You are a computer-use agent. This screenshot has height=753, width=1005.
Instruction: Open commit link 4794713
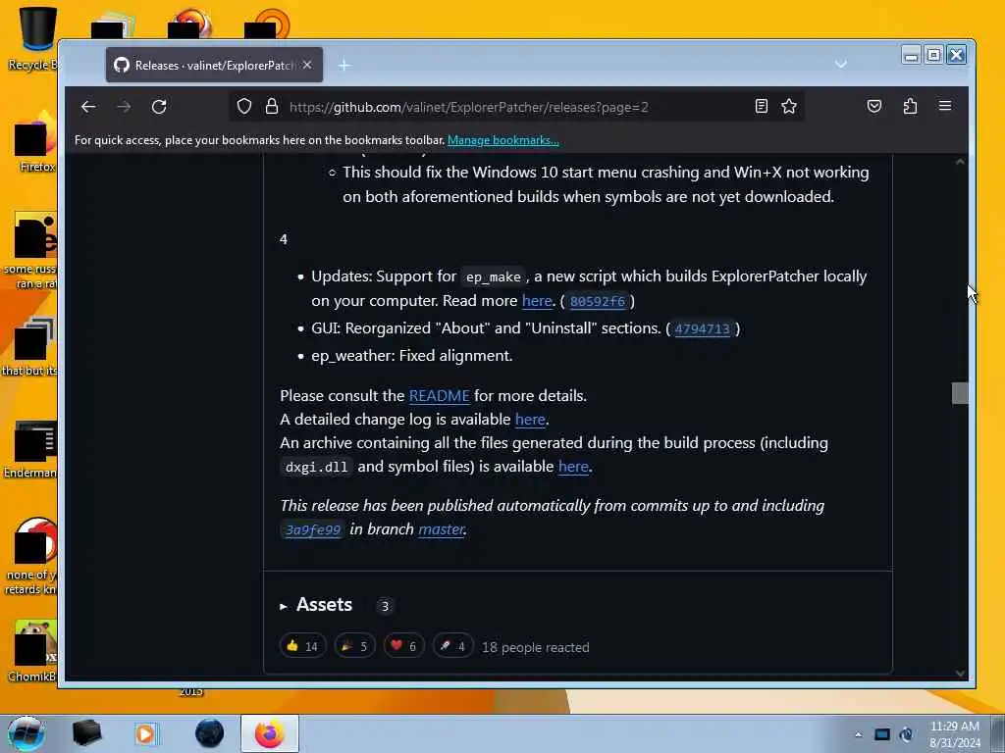pyautogui.click(x=702, y=329)
